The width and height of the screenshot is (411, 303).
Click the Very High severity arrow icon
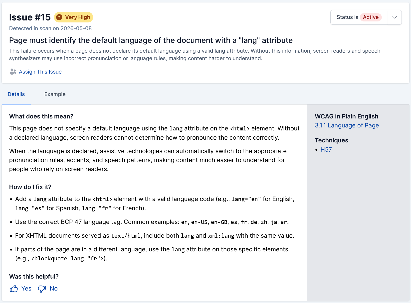59,17
